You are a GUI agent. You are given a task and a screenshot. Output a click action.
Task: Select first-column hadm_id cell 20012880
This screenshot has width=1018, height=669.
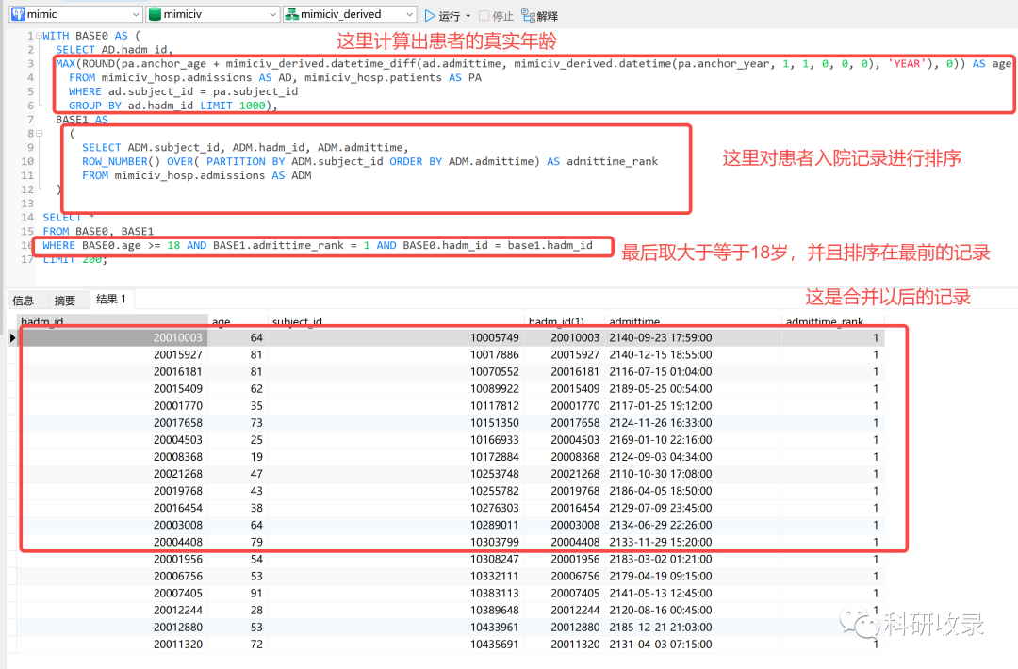click(x=112, y=628)
